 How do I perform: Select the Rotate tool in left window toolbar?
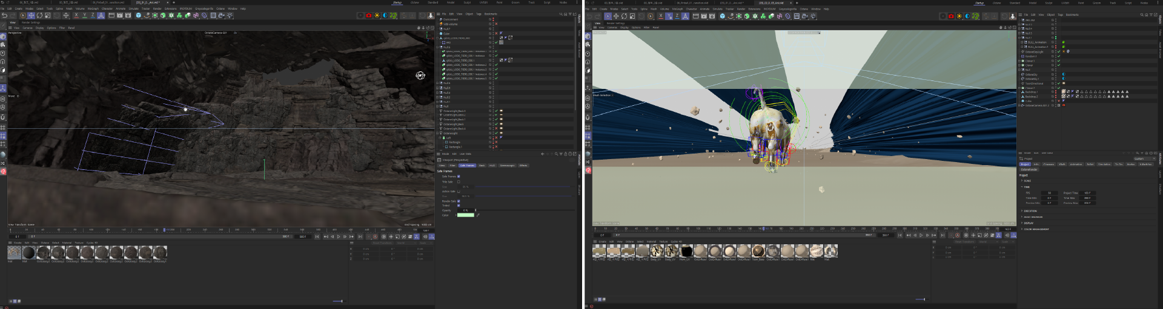[39, 15]
